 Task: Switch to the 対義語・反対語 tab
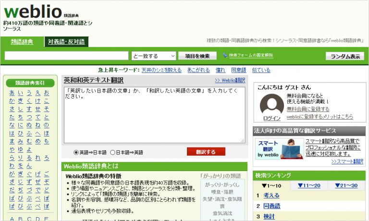[x=66, y=42]
